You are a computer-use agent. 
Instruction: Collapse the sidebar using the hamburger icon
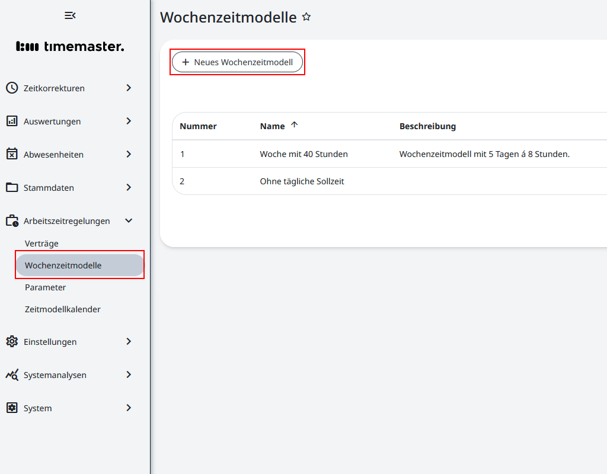[69, 15]
